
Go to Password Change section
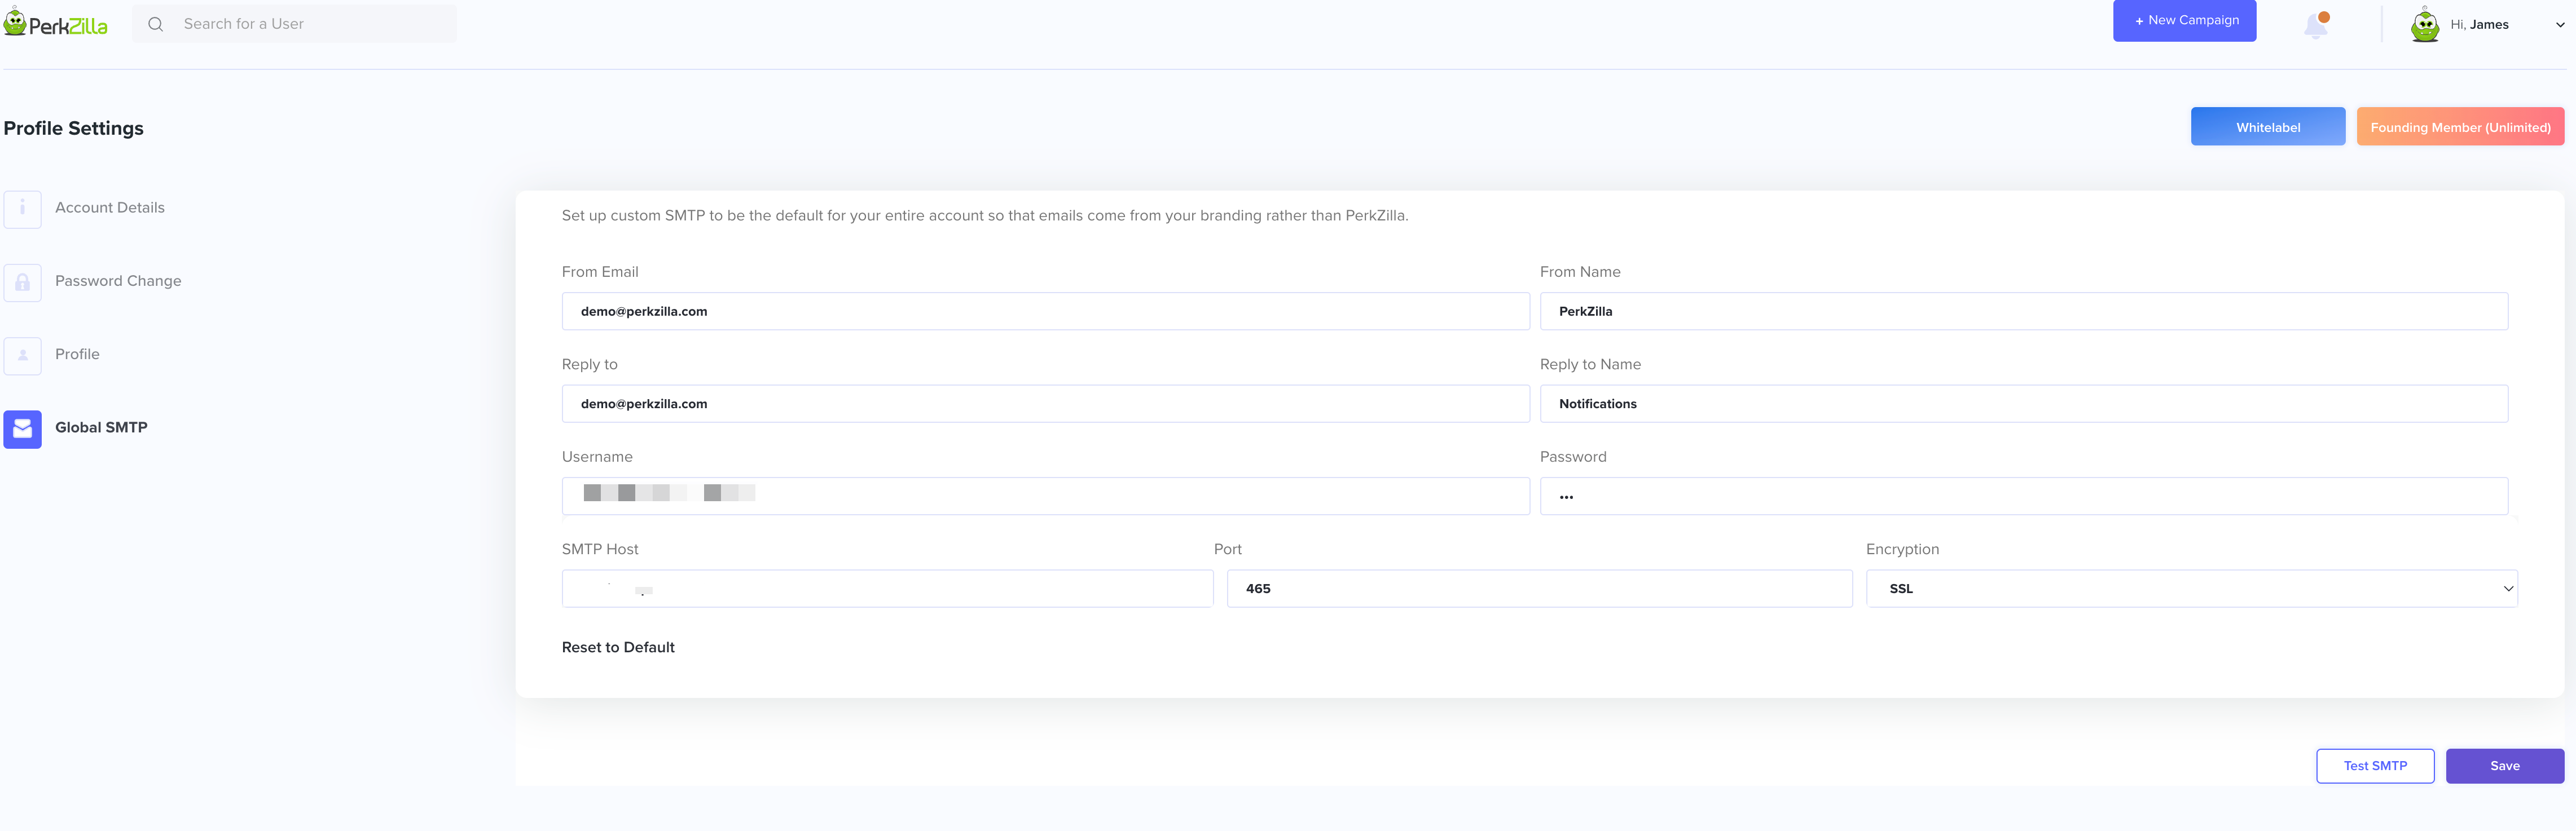pyautogui.click(x=118, y=281)
